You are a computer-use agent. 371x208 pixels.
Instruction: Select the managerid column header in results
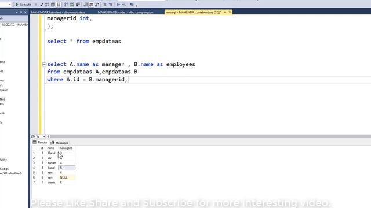tap(66, 148)
